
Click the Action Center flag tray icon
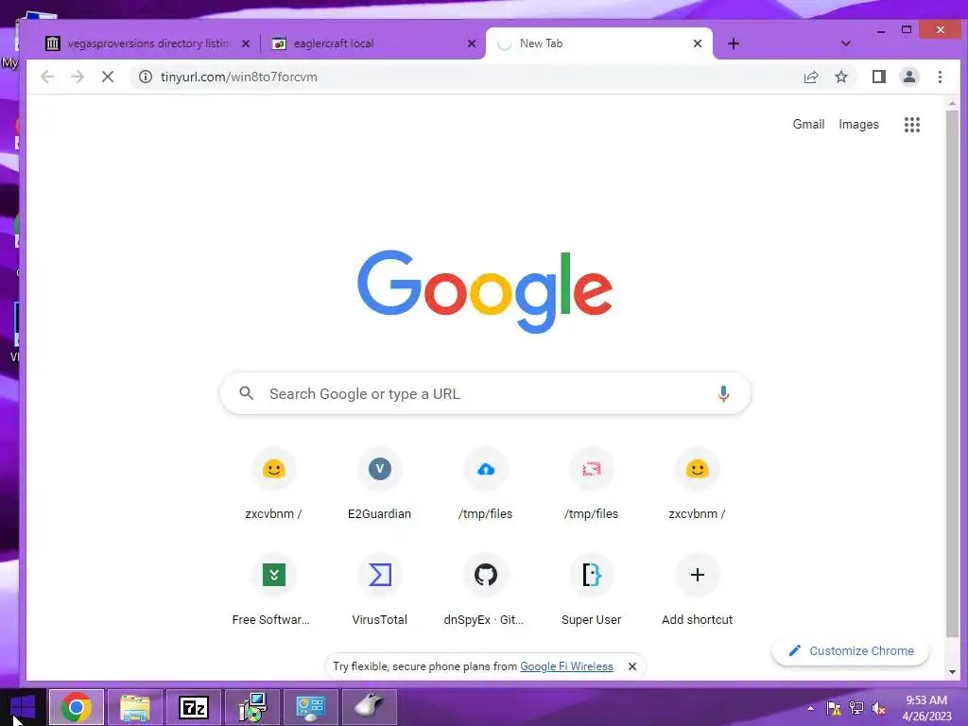pyautogui.click(x=834, y=708)
